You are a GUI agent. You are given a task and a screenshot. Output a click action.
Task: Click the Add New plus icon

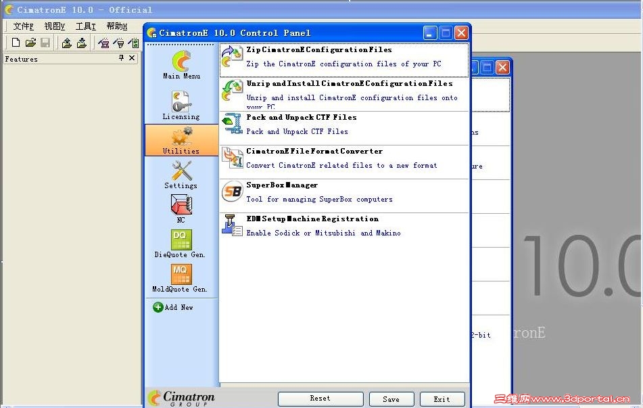tap(158, 307)
